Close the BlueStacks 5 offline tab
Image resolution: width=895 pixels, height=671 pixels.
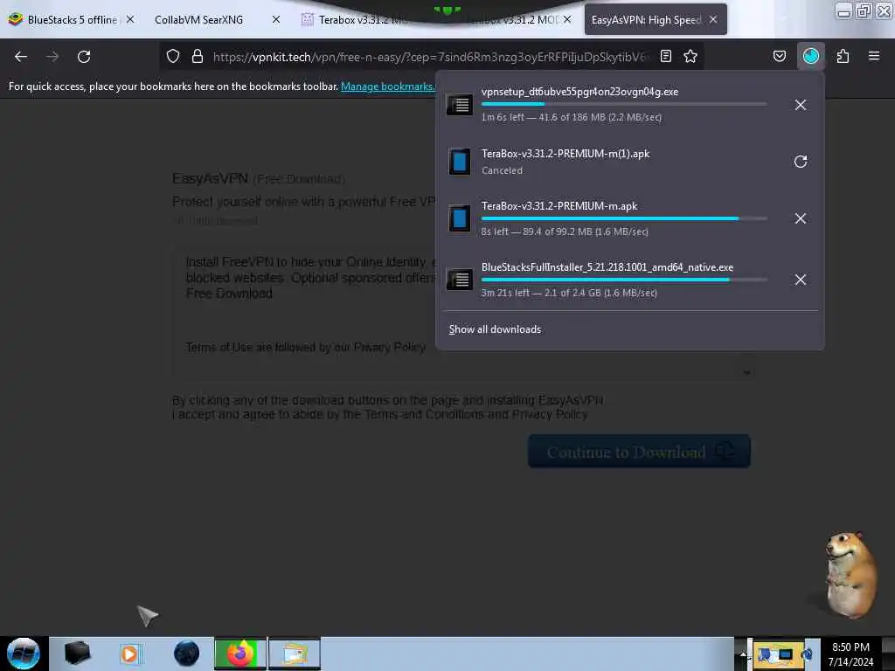pos(130,19)
